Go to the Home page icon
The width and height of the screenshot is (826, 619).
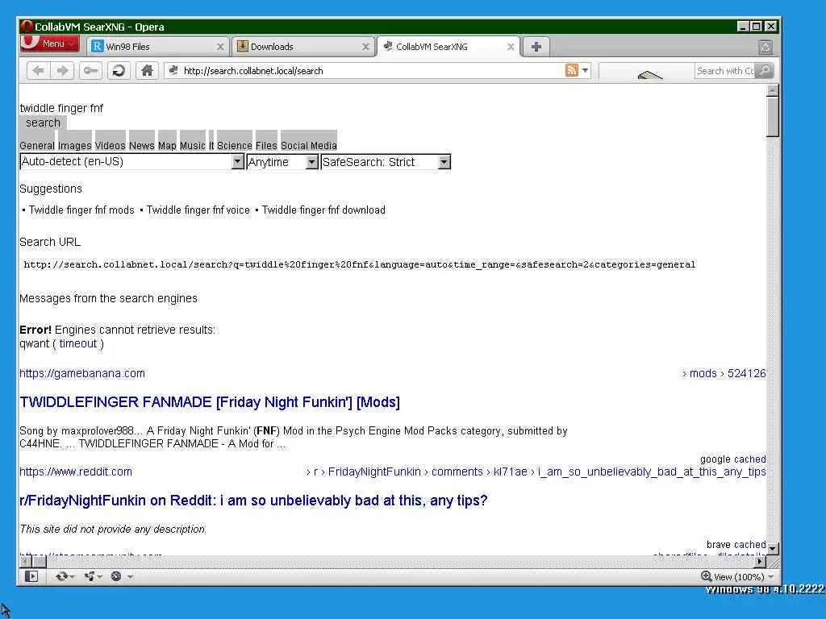[147, 71]
